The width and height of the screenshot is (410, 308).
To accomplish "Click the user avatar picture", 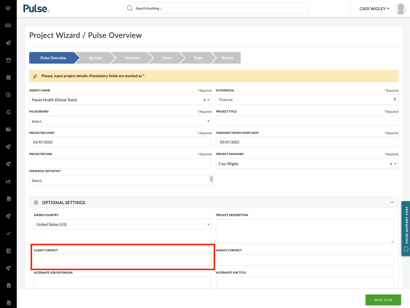I will point(400,9).
